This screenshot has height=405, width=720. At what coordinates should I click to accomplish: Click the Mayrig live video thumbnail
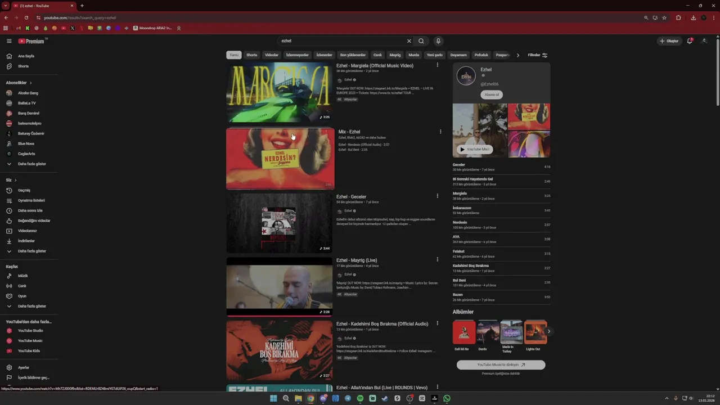[x=280, y=287]
